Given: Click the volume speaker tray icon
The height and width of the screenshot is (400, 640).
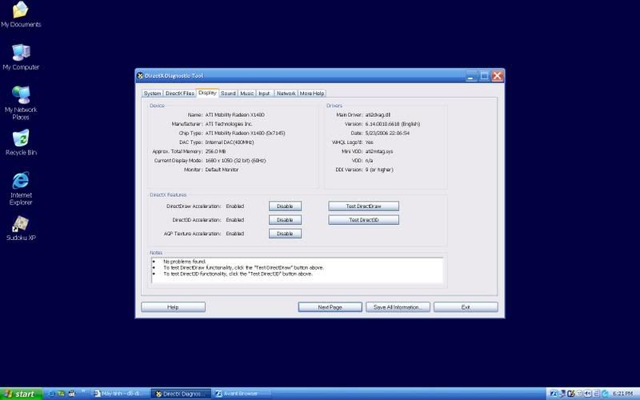Looking at the screenshot, I should pos(587,394).
